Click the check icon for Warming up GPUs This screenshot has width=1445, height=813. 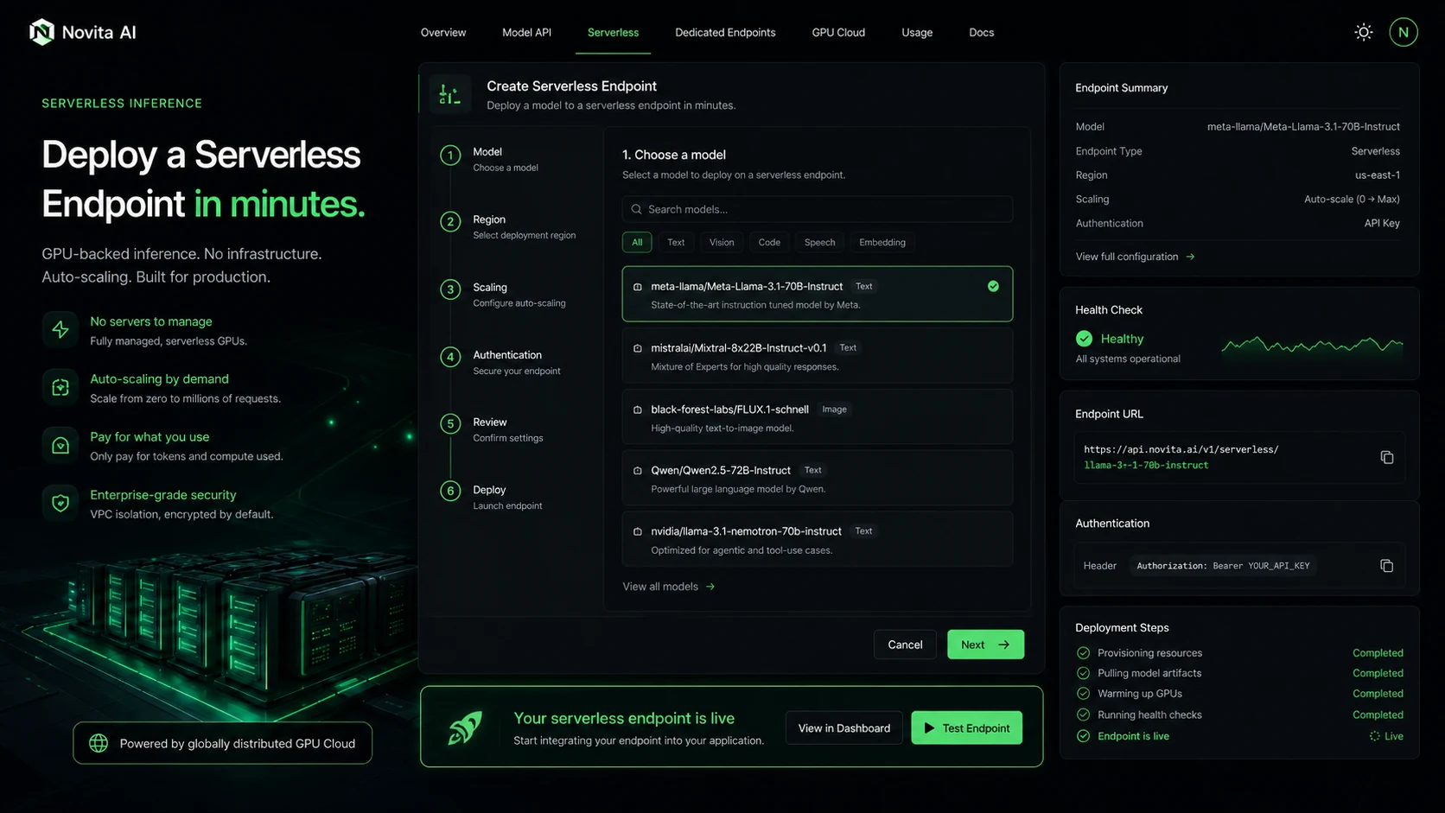coord(1083,694)
